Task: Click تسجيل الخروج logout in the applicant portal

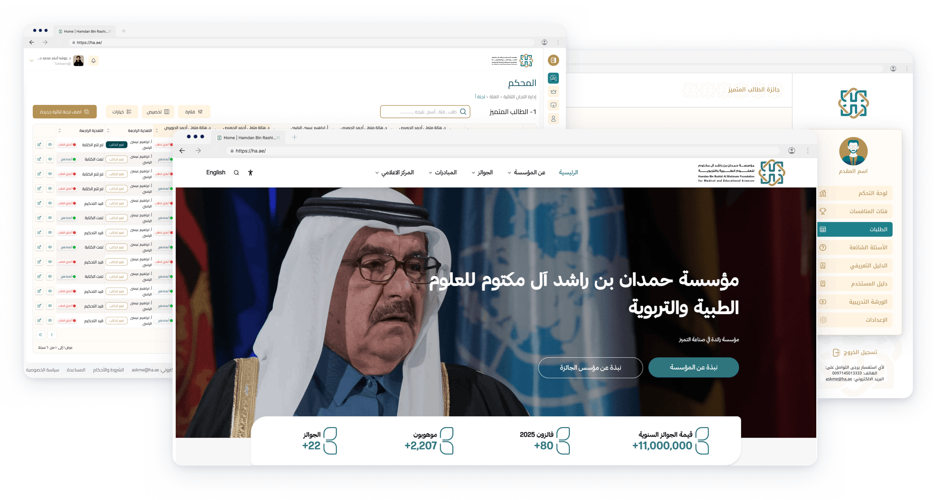Action: pos(855,352)
